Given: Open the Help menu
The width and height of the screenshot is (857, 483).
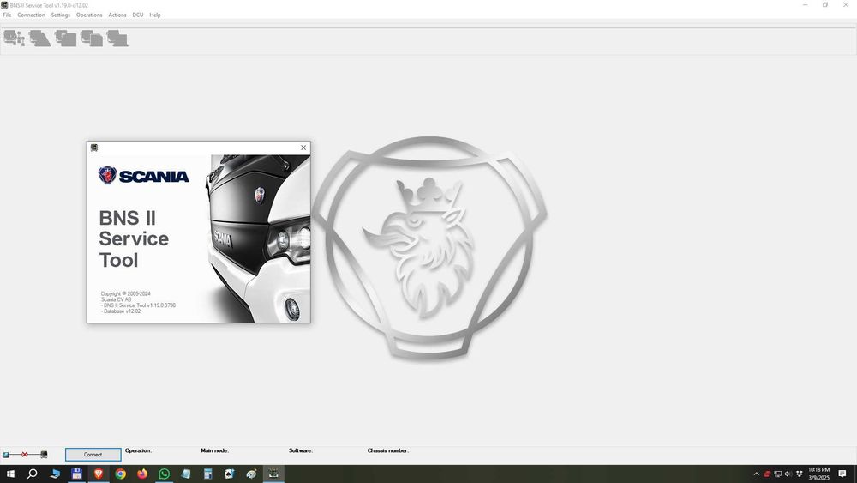Looking at the screenshot, I should [x=155, y=15].
